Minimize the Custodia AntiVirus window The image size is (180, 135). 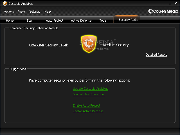pyautogui.click(x=170, y=4)
